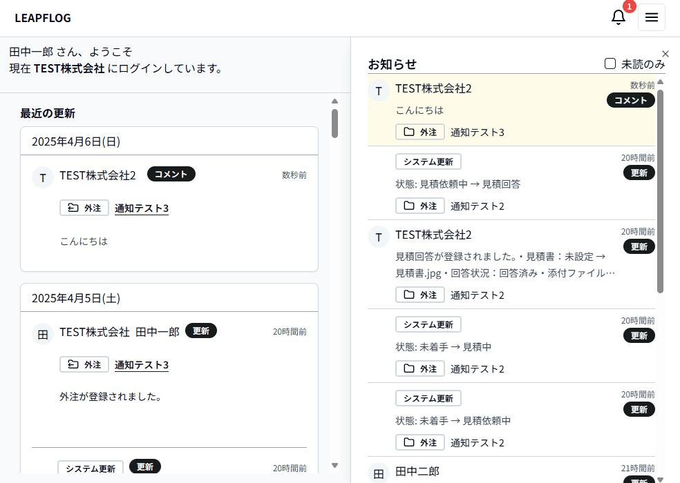Click the red notification count badge
680x483 pixels.
pos(628,7)
